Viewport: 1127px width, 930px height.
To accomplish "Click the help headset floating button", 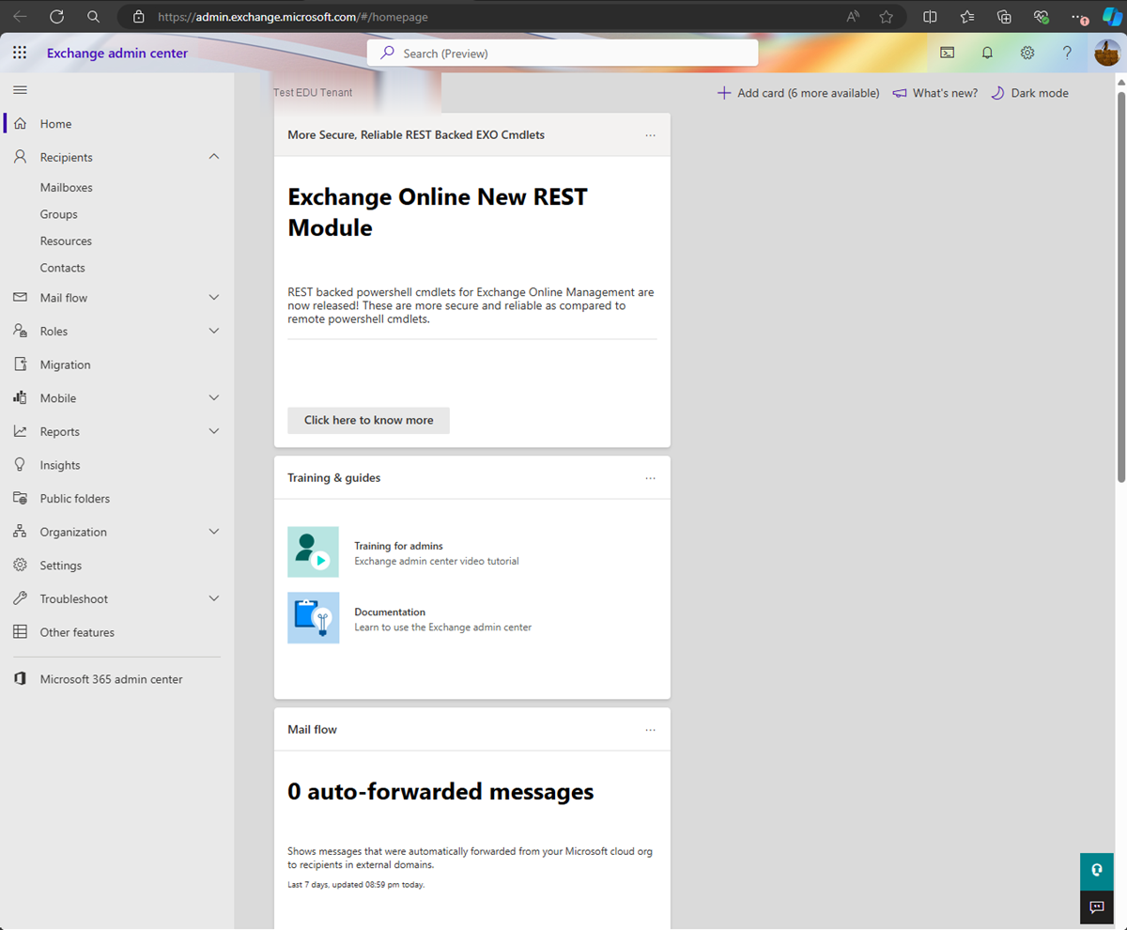I will pos(1096,872).
